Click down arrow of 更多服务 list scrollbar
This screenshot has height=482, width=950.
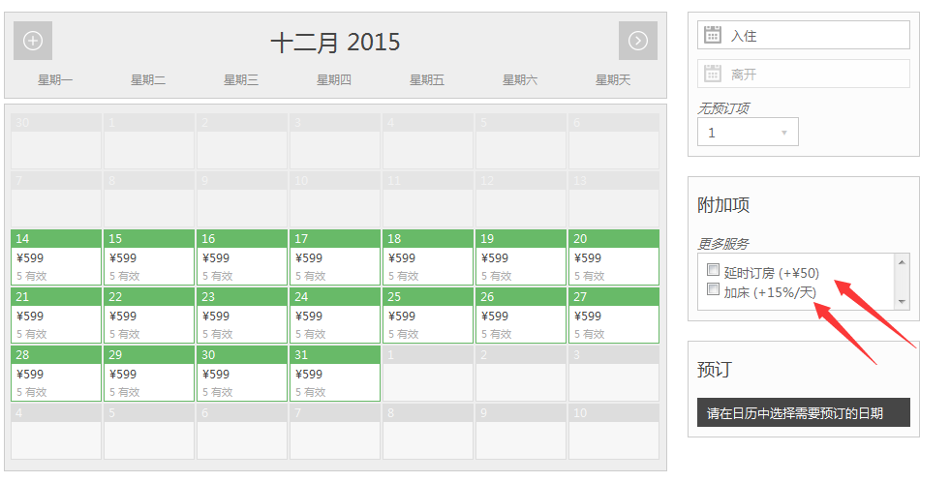coord(902,302)
